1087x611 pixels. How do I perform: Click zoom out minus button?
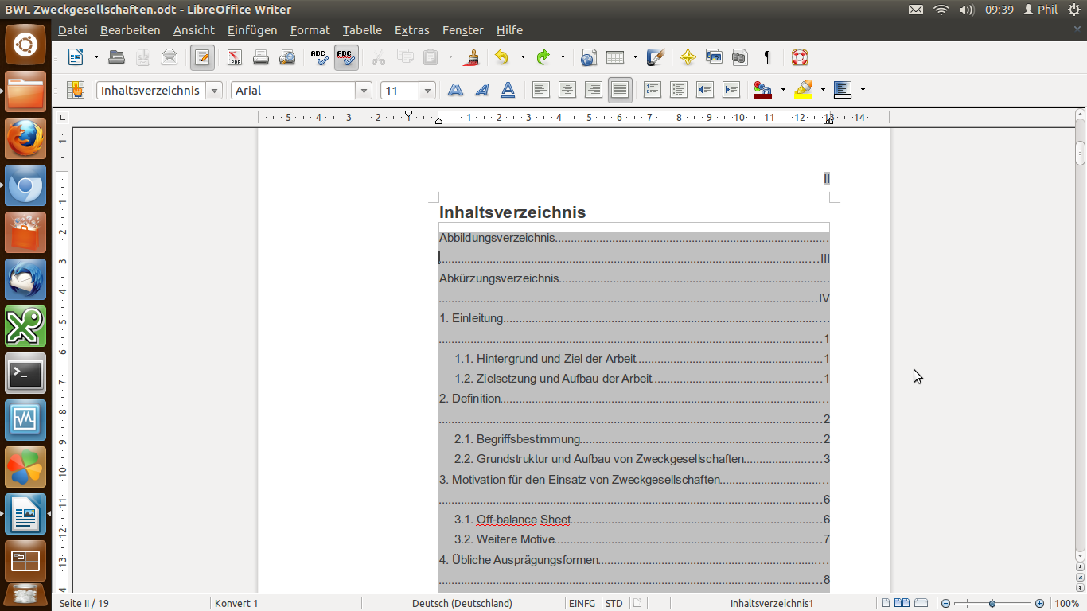[945, 603]
